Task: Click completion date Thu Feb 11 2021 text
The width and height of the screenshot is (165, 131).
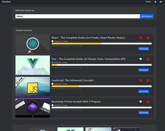Action: point(77,89)
